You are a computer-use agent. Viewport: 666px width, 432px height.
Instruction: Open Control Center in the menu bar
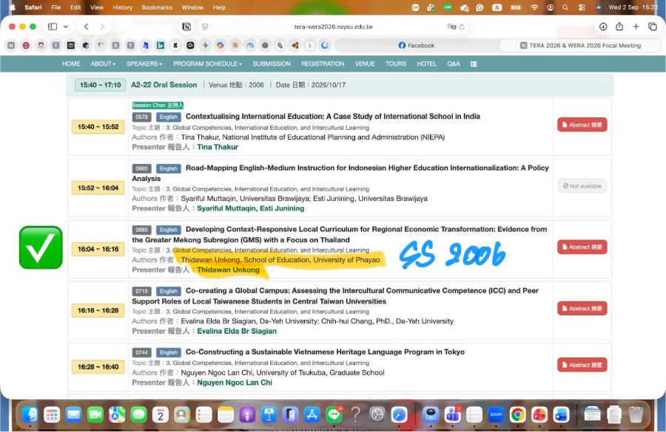tap(582, 7)
